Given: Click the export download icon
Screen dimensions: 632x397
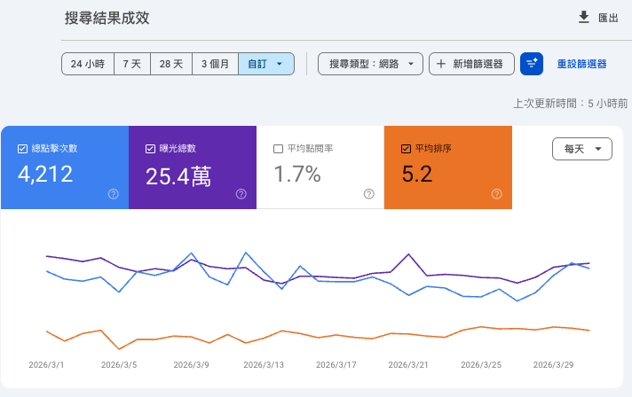Looking at the screenshot, I should click(584, 17).
